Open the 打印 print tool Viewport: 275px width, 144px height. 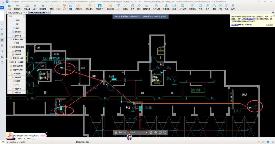(200, 7)
